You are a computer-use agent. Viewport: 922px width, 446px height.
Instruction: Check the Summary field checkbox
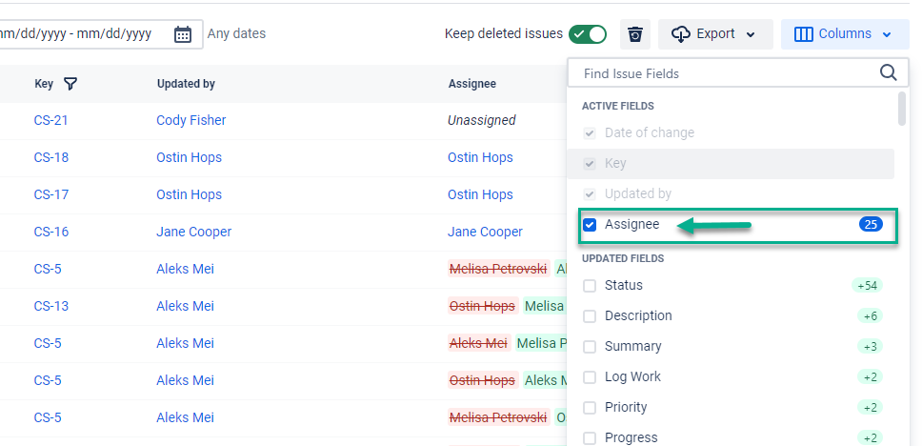click(590, 347)
